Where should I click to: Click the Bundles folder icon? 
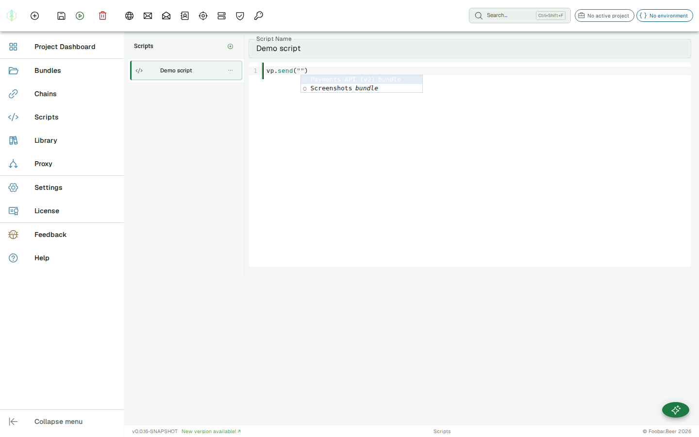pos(13,70)
